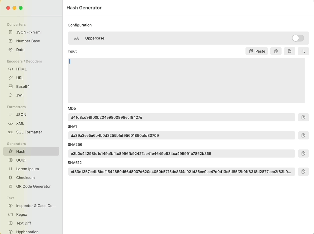314x234 pixels.
Task: Click the Hyphenation info icon
Action: pos(11,232)
